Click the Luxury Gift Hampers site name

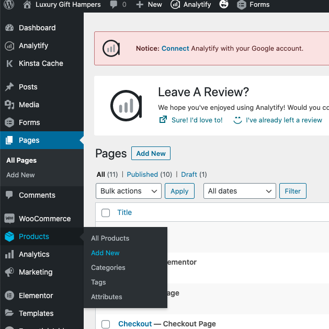click(x=68, y=4)
